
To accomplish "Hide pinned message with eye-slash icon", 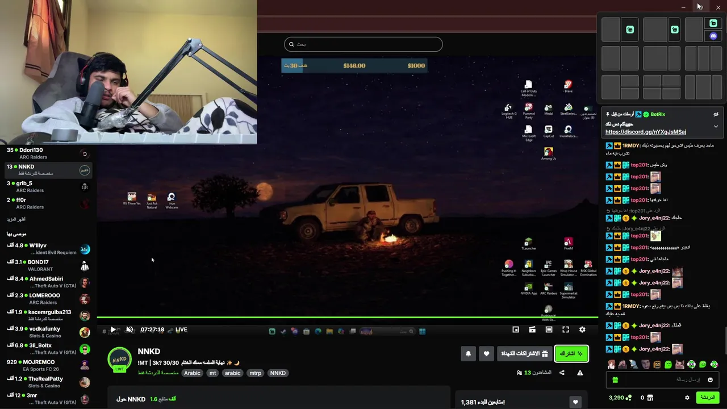I will (716, 114).
